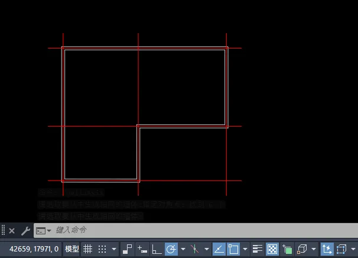The width and height of the screenshot is (358, 258).
Task: Toggle dynamic input icon
Action: coord(142,249)
